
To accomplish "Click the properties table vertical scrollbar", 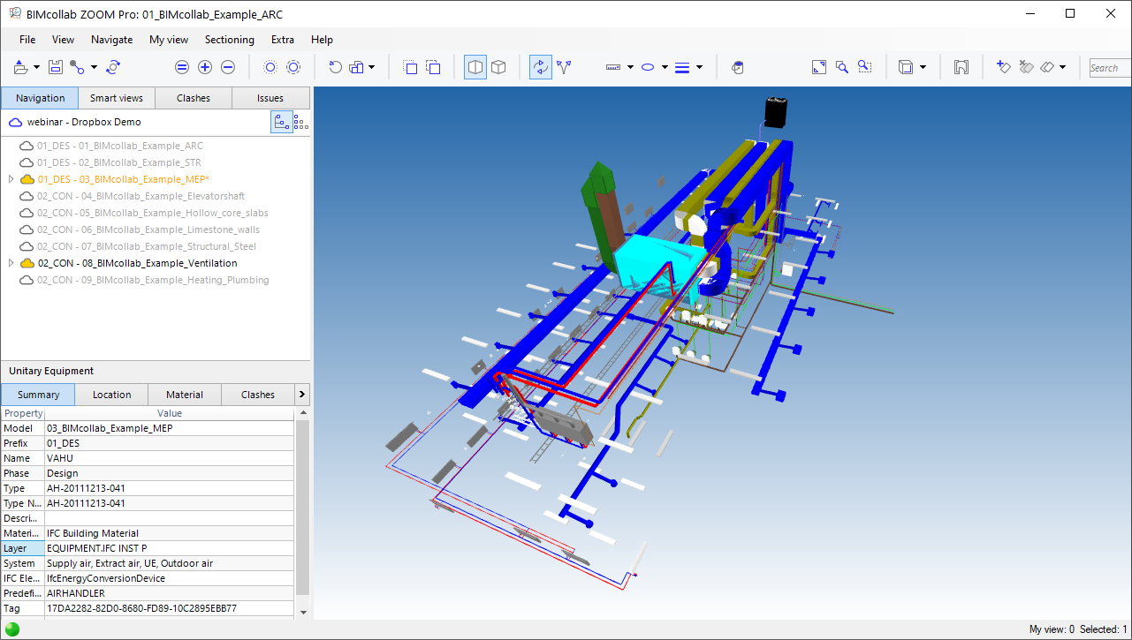I will click(x=303, y=508).
